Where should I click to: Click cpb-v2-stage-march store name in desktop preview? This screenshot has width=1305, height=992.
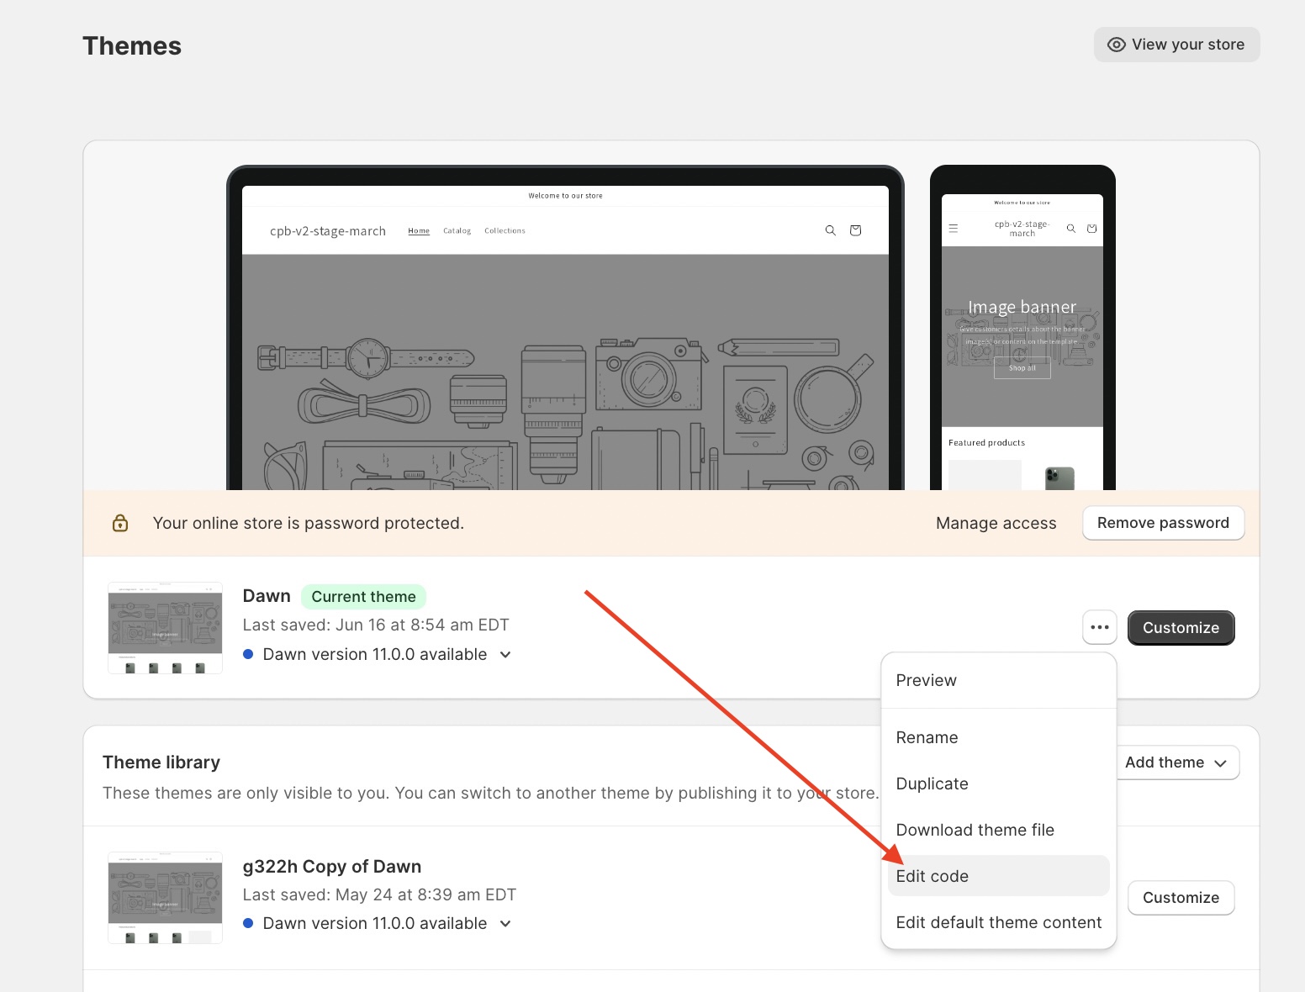click(x=328, y=231)
